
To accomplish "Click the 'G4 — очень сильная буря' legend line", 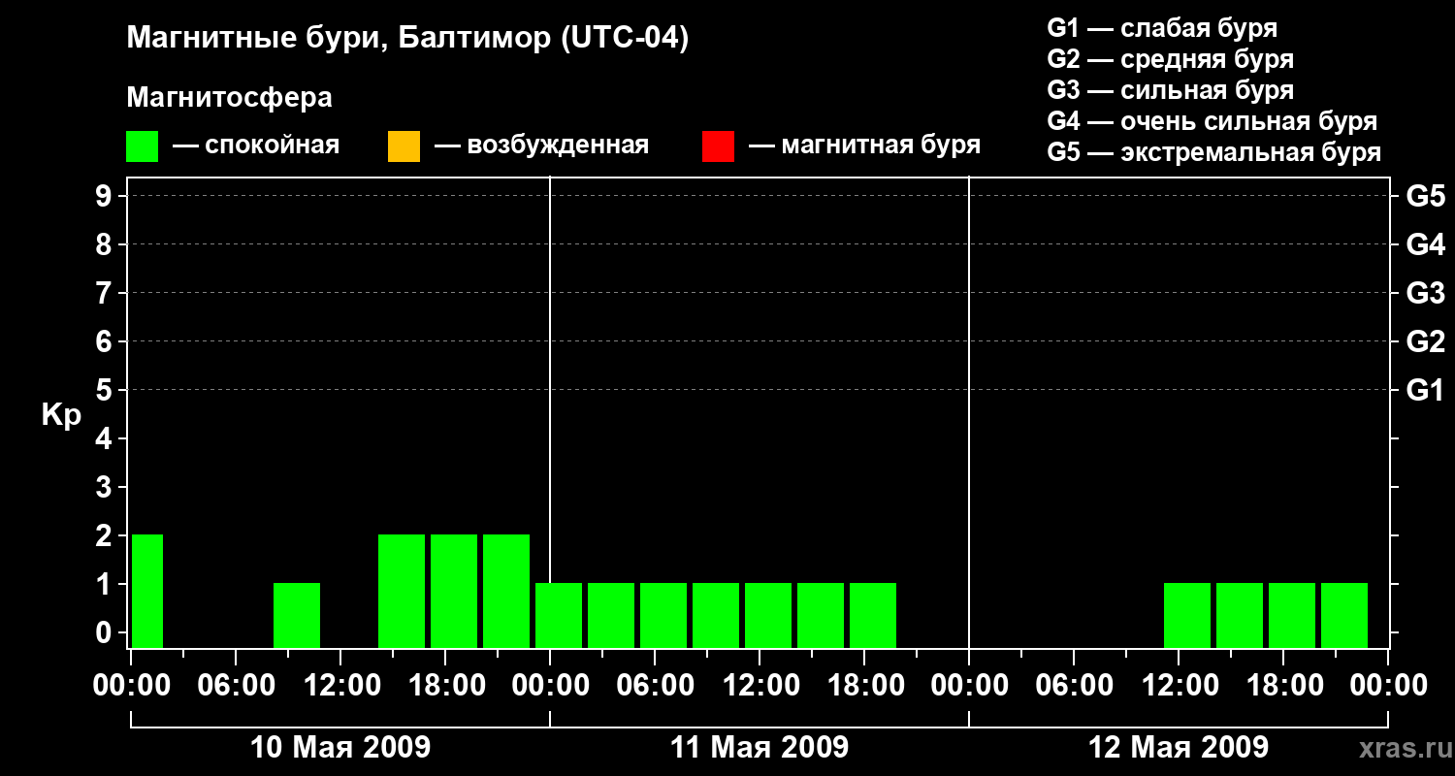I will (x=1212, y=121).
